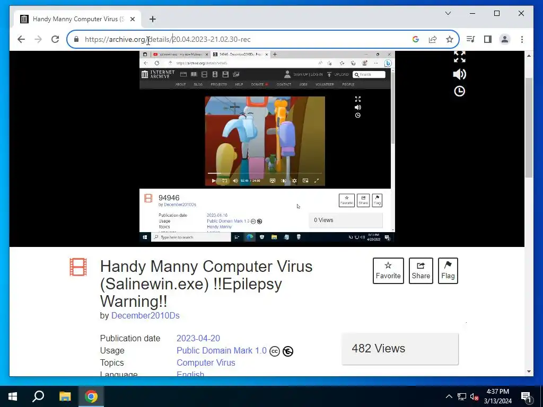Flag this archive item
This screenshot has width=543, height=407.
point(448,271)
